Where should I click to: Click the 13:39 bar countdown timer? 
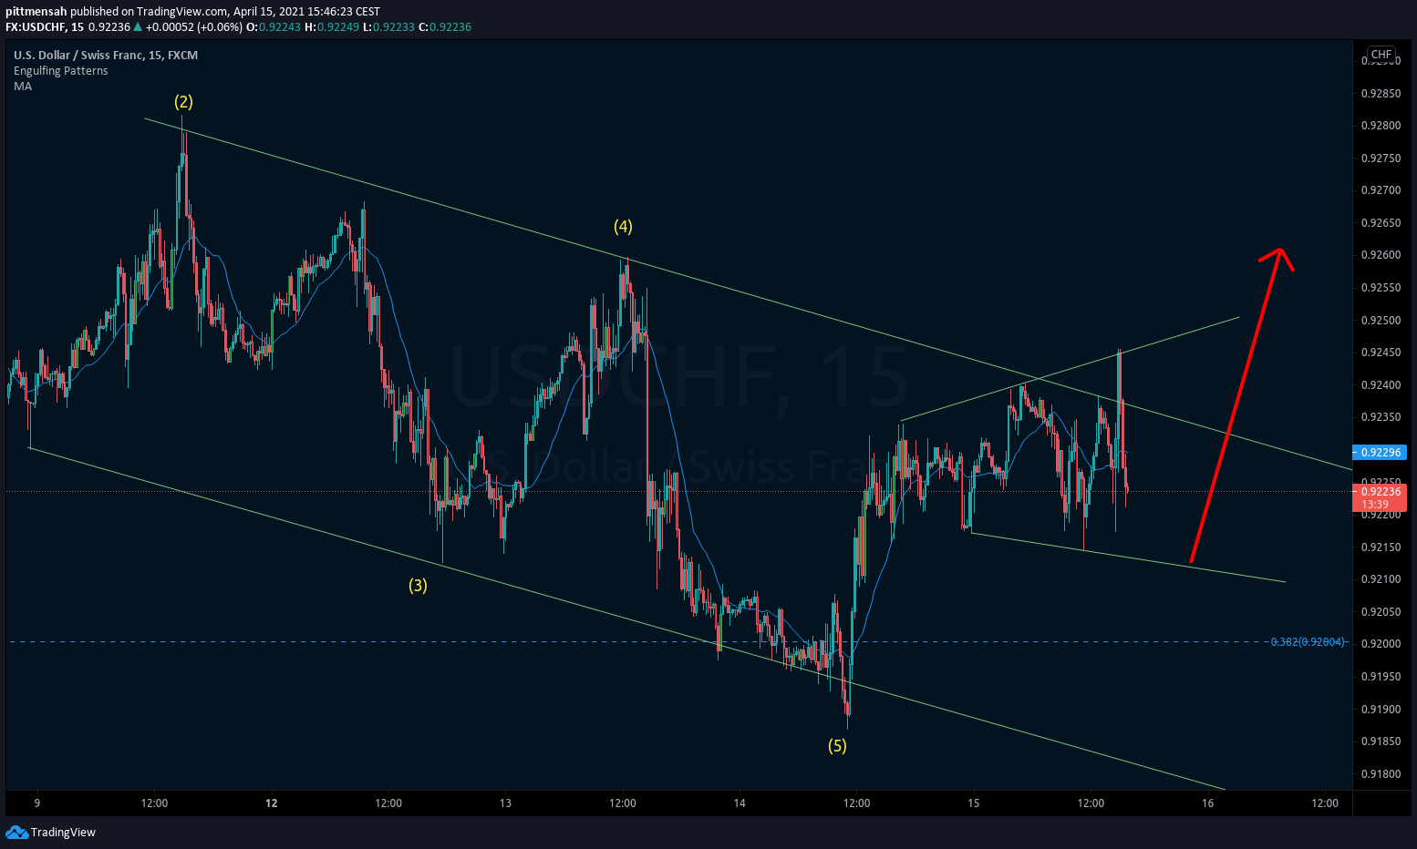(1375, 505)
